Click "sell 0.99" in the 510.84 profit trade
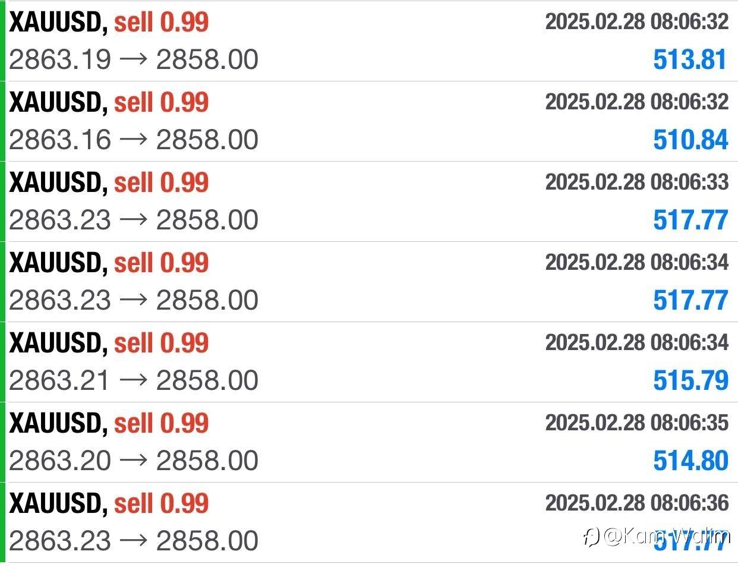Screen dimensions: 738x567 pyautogui.click(x=161, y=102)
